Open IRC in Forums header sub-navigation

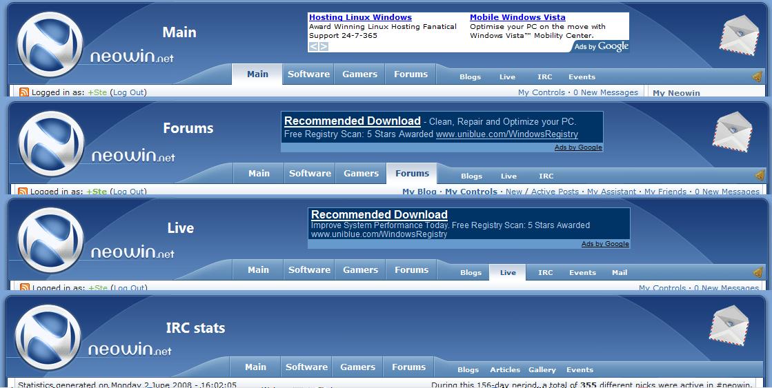point(546,176)
